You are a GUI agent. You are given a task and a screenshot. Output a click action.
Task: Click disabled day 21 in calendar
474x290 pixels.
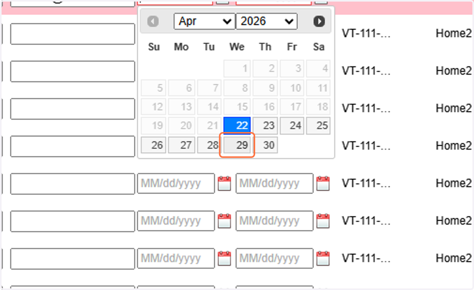209,126
